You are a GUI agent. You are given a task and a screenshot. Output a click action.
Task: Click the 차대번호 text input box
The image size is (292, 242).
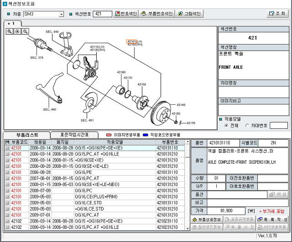(x=279, y=126)
